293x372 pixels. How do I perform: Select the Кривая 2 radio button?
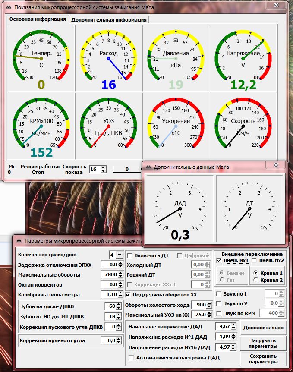tap(256, 280)
